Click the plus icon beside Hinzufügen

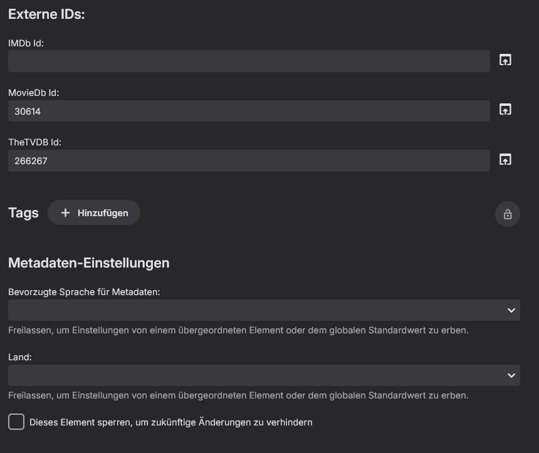[65, 213]
